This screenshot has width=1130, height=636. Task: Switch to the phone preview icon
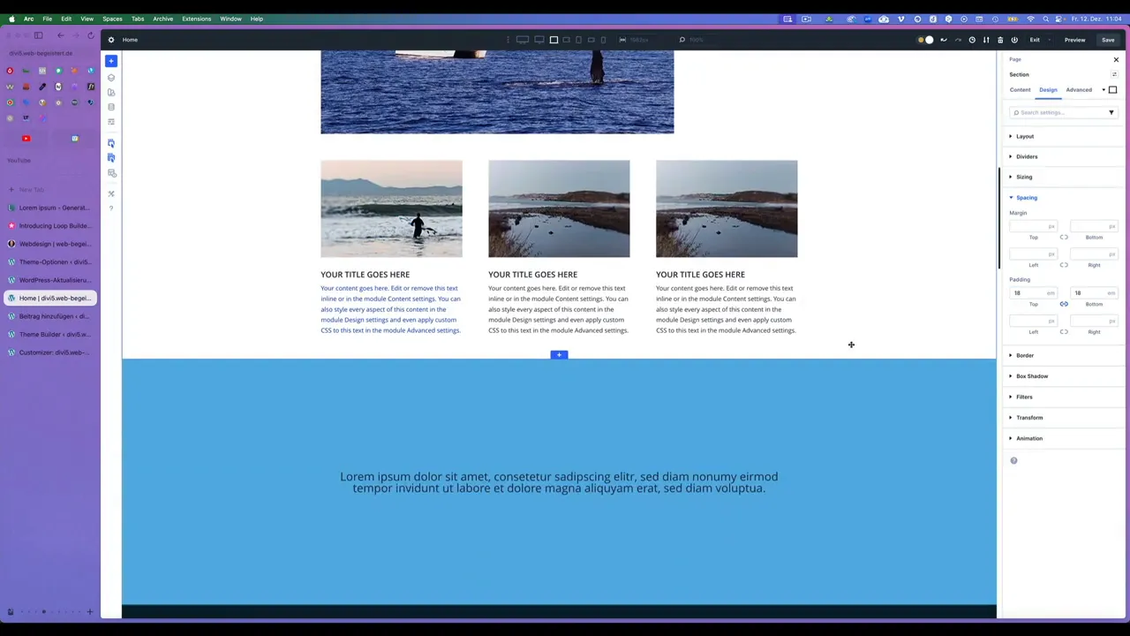click(603, 39)
